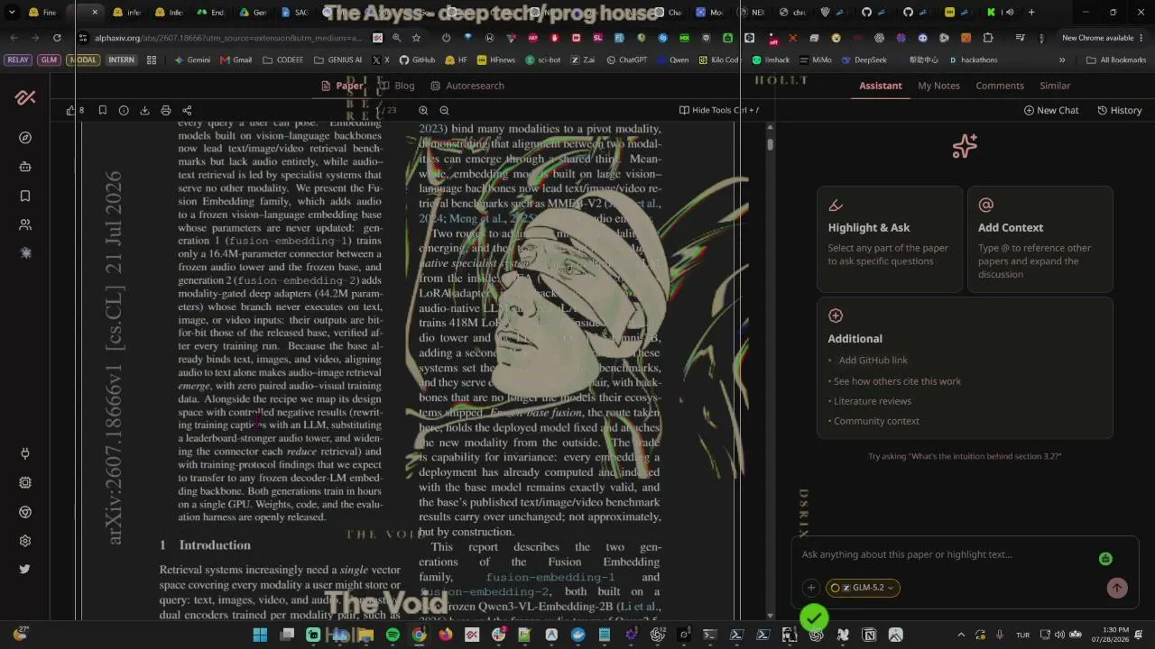Open bookmarks icon in the left sidebar
Image resolution: width=1155 pixels, height=649 pixels.
(25, 196)
